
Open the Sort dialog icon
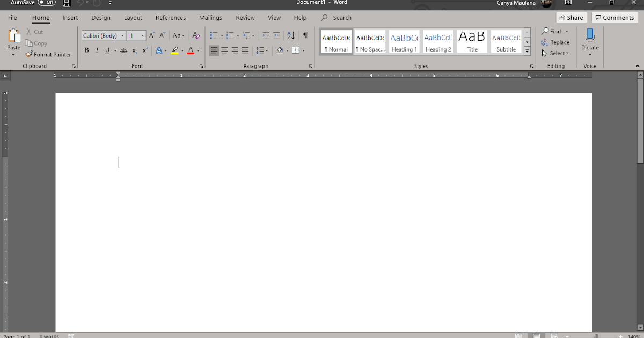tap(290, 35)
